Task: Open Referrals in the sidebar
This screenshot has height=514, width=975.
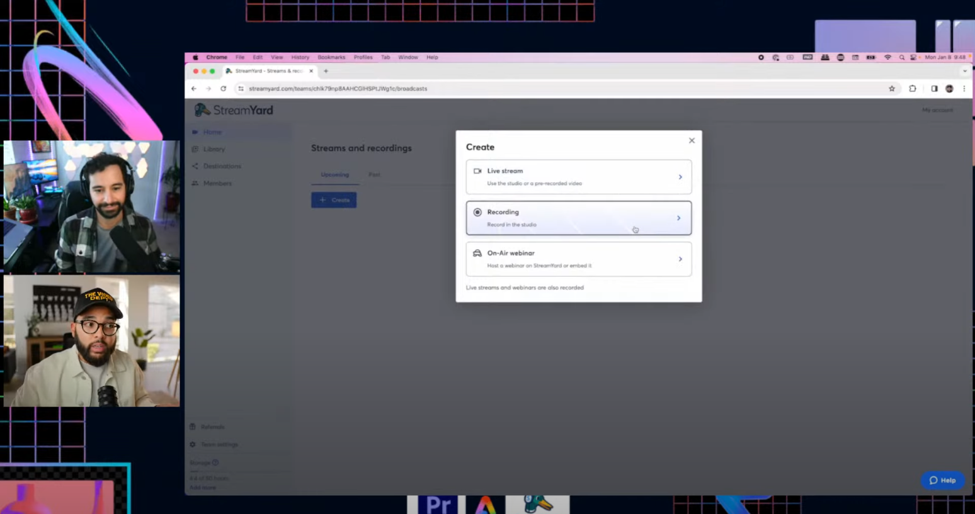Action: click(212, 427)
